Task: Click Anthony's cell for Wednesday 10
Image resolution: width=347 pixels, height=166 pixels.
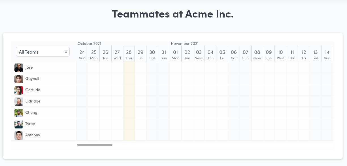Action: [280, 135]
